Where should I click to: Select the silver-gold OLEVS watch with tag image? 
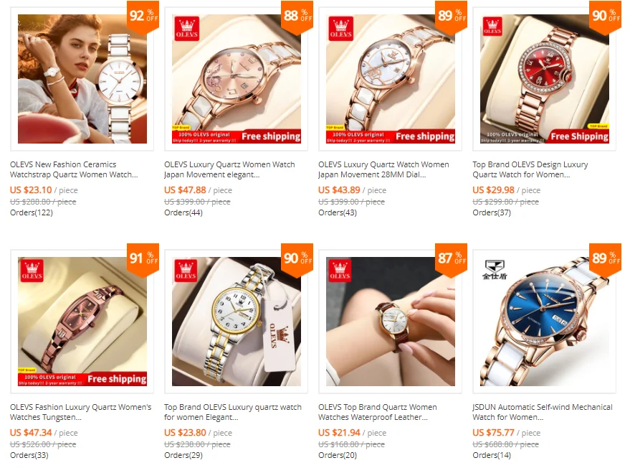(x=237, y=322)
